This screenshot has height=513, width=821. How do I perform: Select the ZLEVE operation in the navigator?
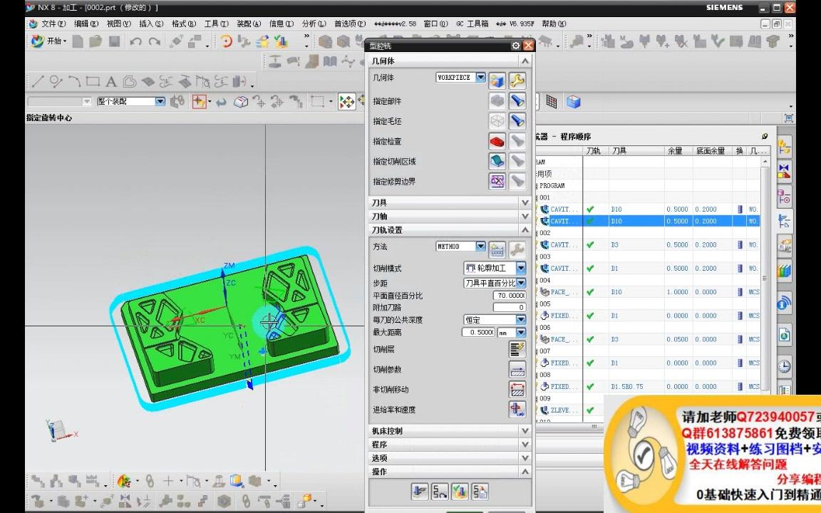563,410
